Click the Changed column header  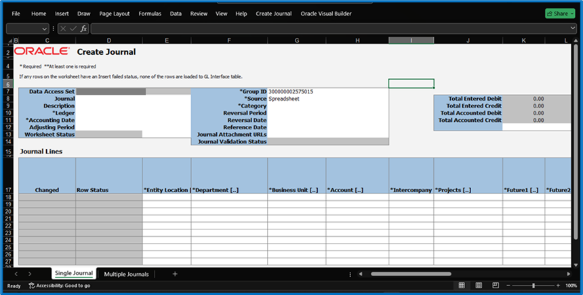tap(47, 175)
